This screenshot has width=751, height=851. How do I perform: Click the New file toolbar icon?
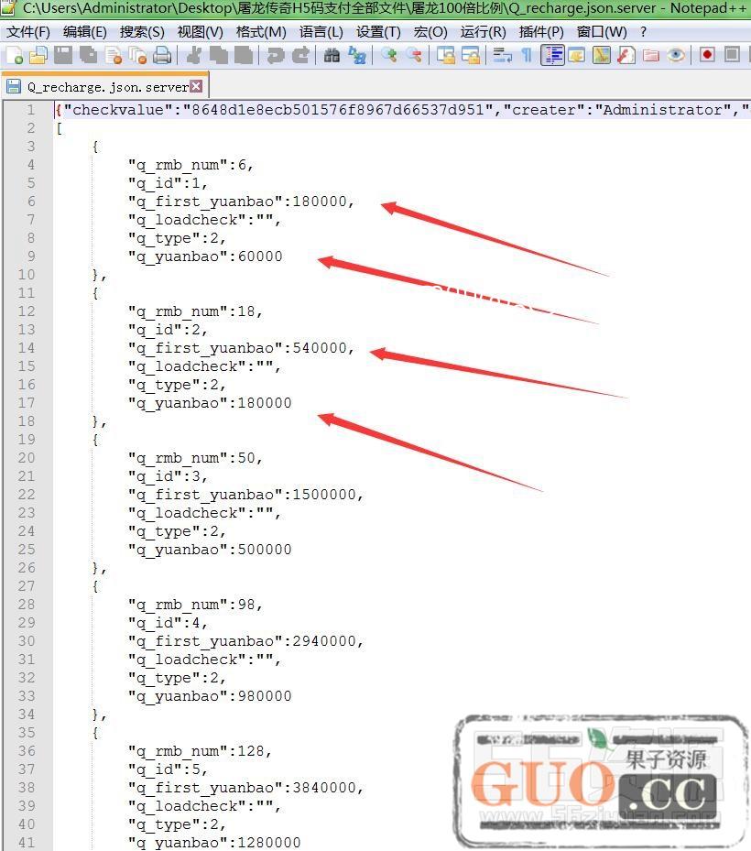click(15, 56)
